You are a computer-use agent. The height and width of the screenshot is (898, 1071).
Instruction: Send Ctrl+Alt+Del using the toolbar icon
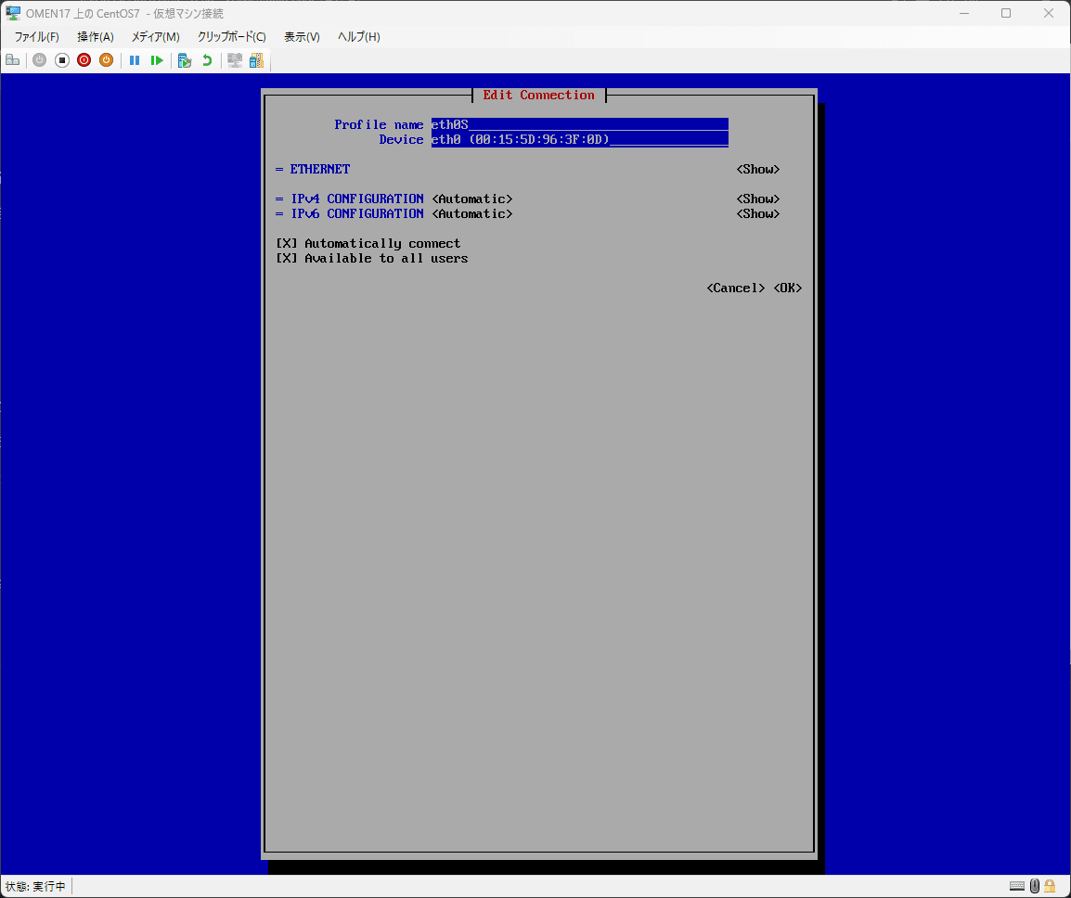pyautogui.click(x=13, y=60)
